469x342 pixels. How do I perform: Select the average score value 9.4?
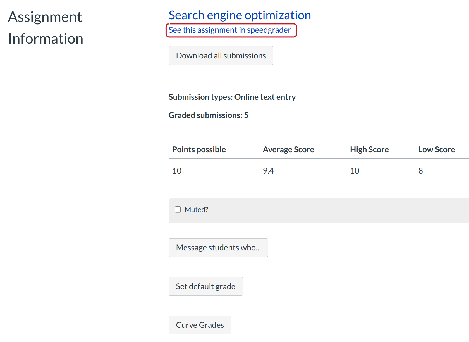pyautogui.click(x=268, y=170)
